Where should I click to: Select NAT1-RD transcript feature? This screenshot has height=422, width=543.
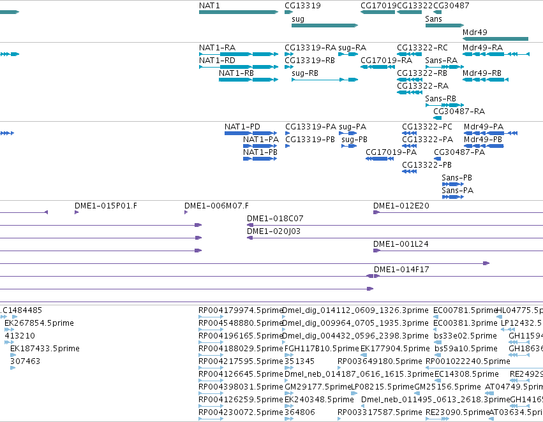coord(238,67)
